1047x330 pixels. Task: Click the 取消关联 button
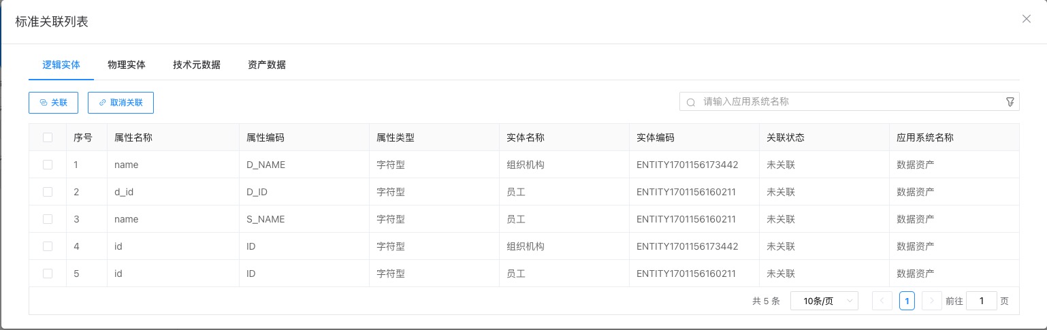121,103
